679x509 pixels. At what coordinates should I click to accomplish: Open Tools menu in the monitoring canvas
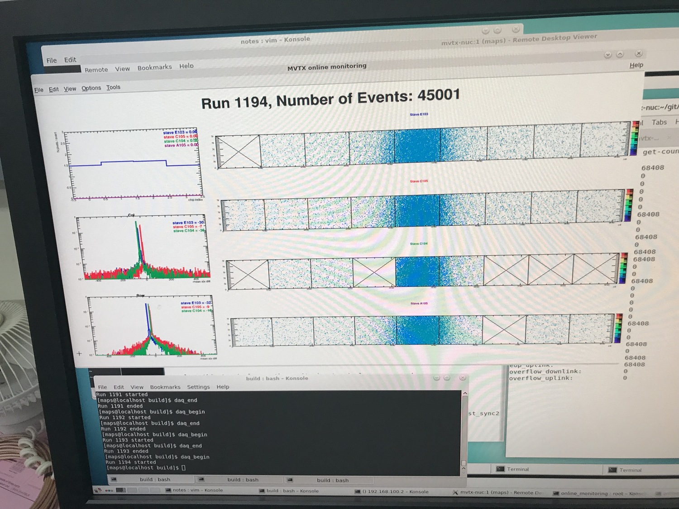tap(113, 87)
